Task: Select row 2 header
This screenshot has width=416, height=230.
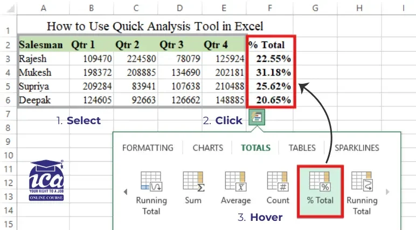Action: [x=8, y=45]
